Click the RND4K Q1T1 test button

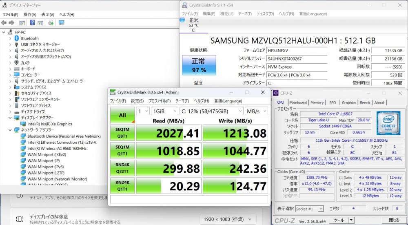122,186
